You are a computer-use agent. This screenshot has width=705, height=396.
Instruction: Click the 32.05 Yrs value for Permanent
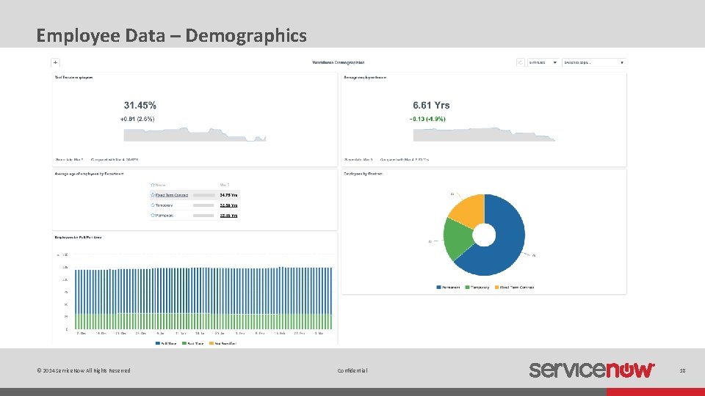point(228,216)
